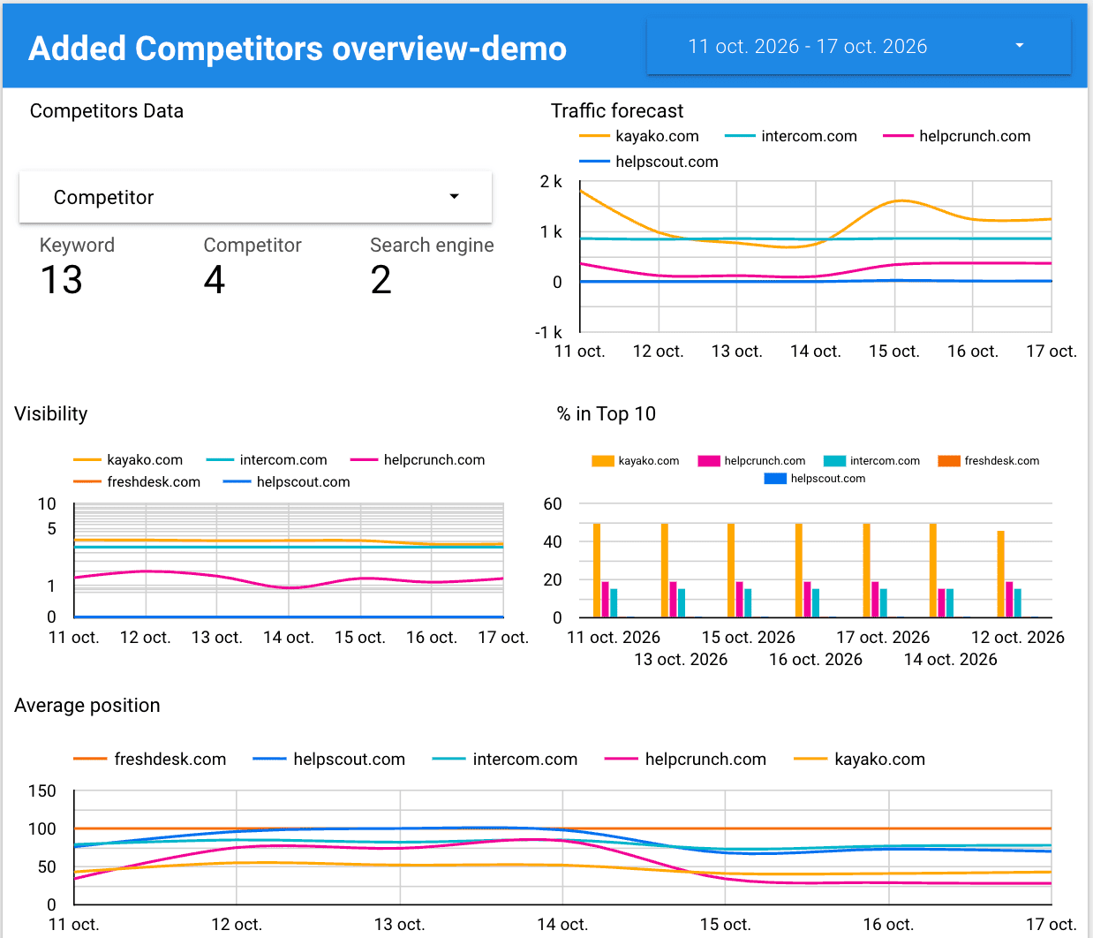Click the Competitor count value 4

tap(215, 281)
